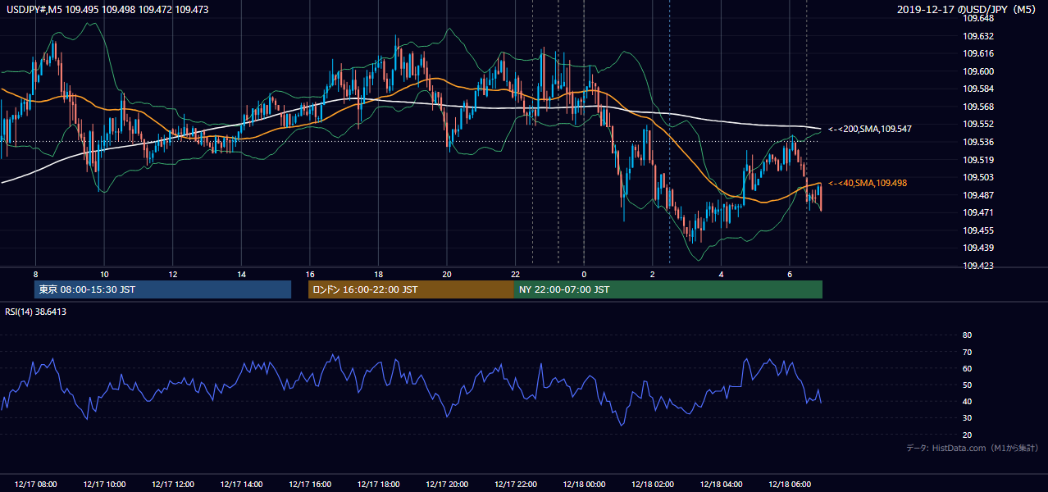Select the '2019-12-17 のUSD/JPY (M5)' title
The height and width of the screenshot is (492, 1048).
click(x=968, y=10)
